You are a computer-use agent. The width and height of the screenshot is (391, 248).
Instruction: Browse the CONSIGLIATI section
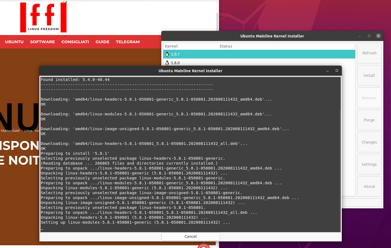pos(75,42)
